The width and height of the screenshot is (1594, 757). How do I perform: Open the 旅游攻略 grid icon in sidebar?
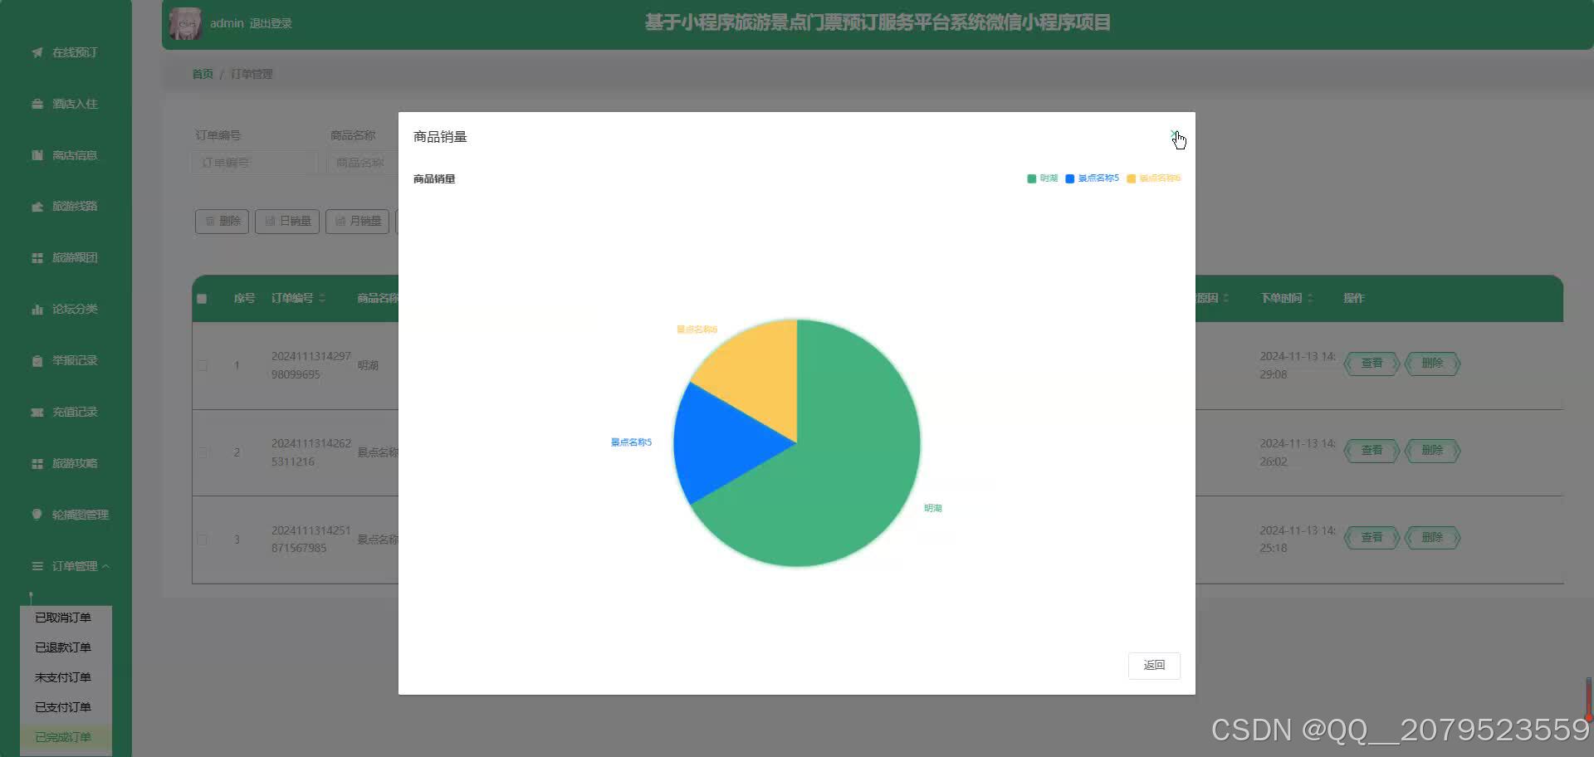(37, 464)
